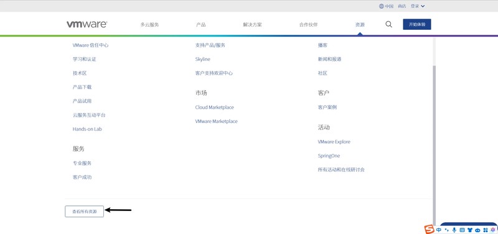Open 产品试用 link

click(x=82, y=101)
